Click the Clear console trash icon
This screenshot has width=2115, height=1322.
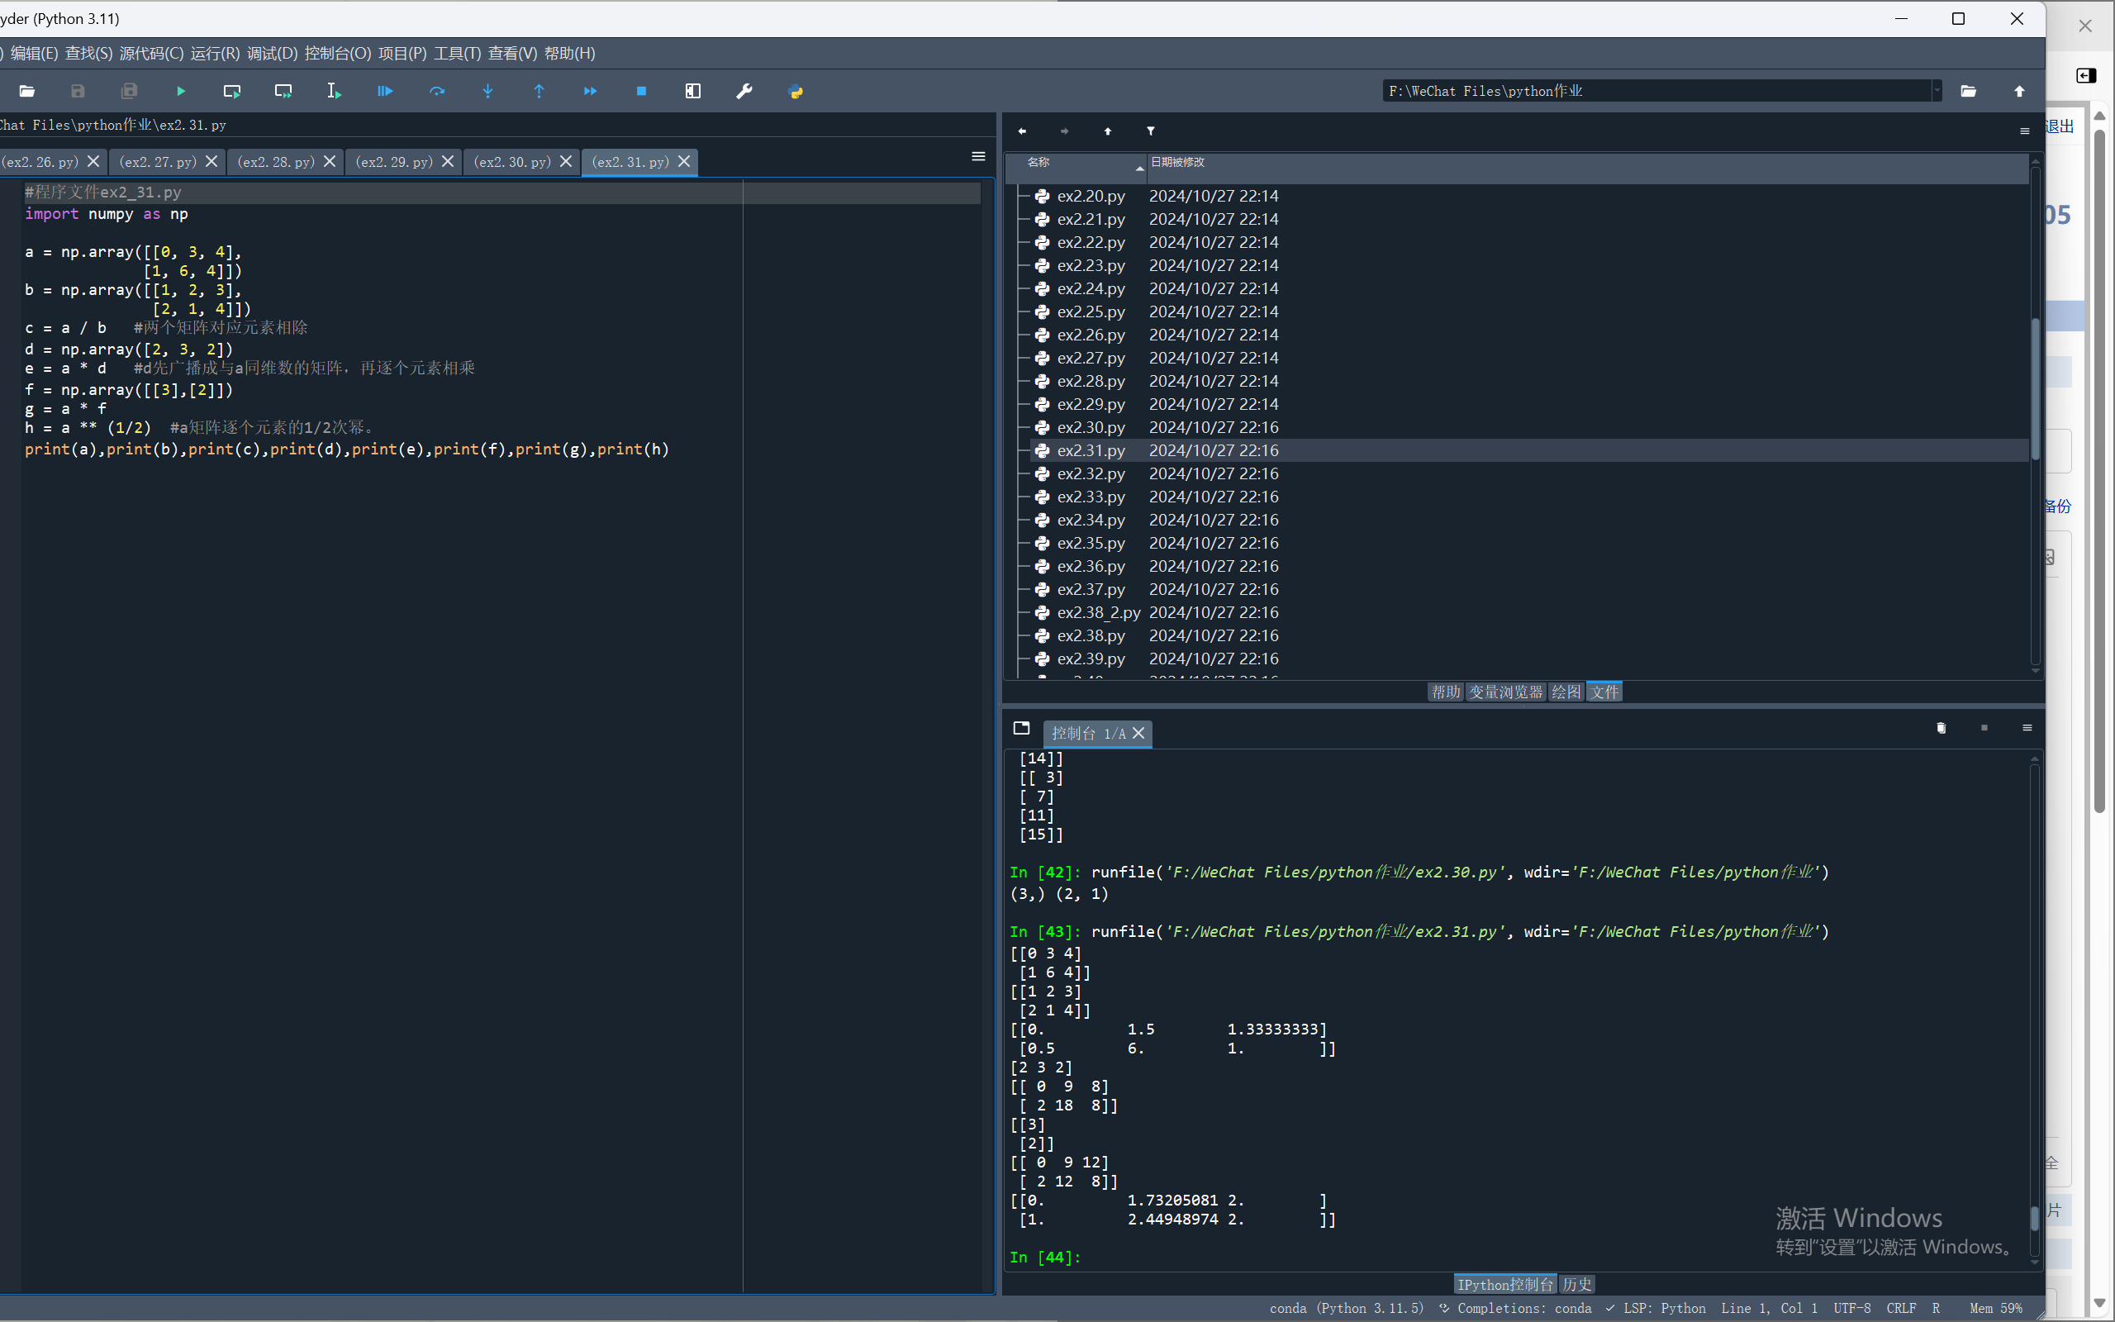1941,728
